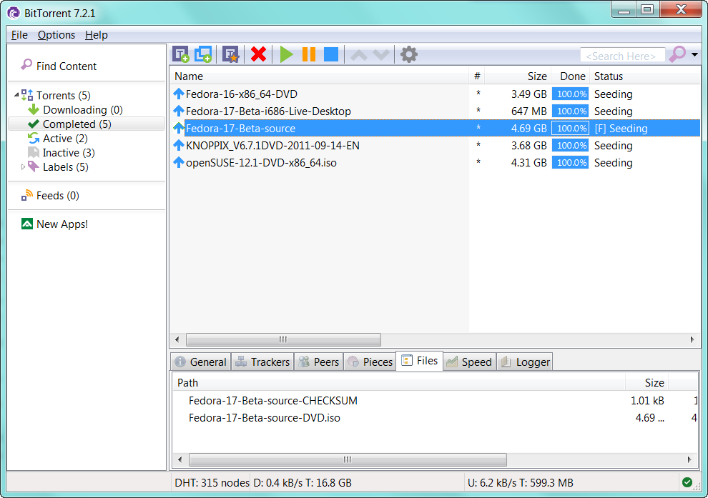Sort files by Path column header

pos(399,382)
